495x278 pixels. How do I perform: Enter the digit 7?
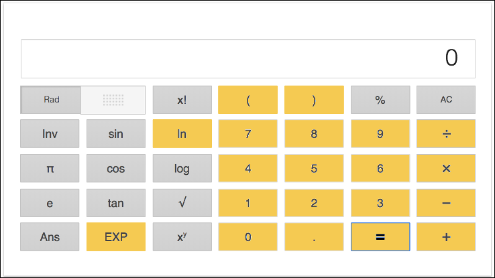pos(248,134)
